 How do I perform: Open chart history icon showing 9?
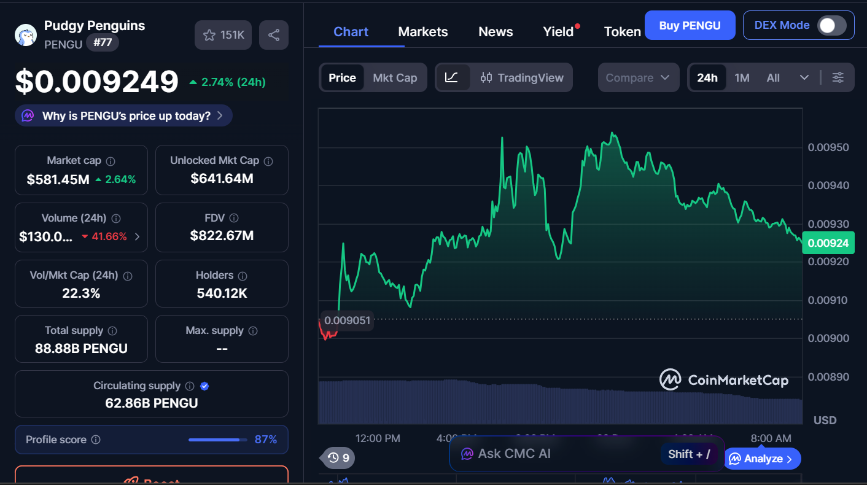pos(336,458)
